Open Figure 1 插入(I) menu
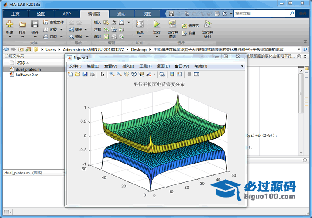312x218 pixels. click(x=128, y=66)
